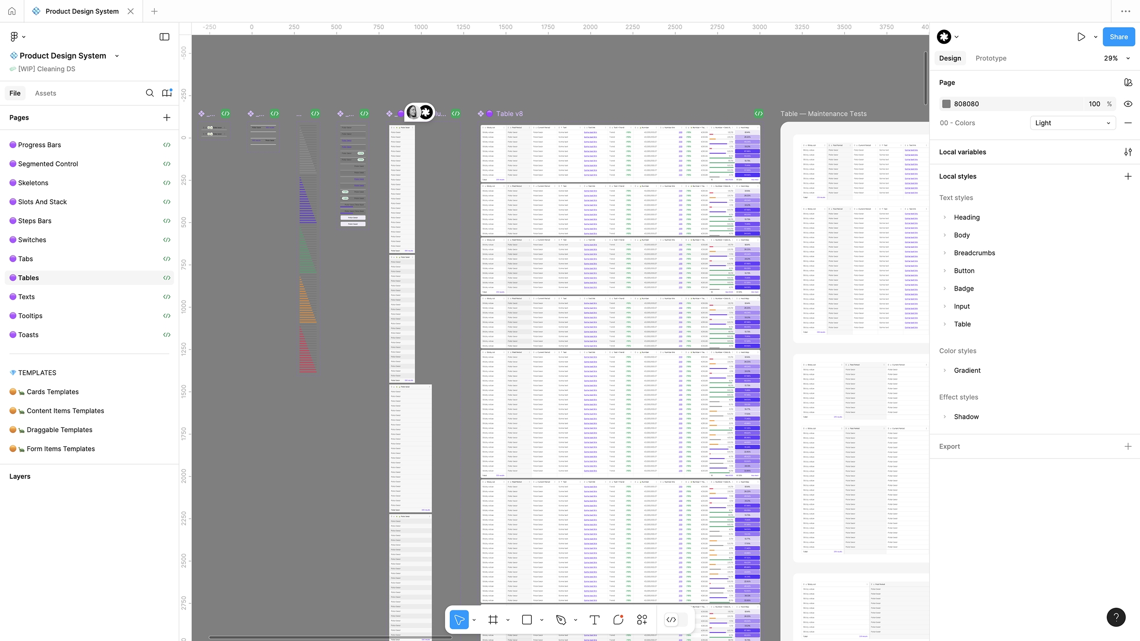Select the Pen tool
The height and width of the screenshot is (641, 1140).
(x=561, y=620)
